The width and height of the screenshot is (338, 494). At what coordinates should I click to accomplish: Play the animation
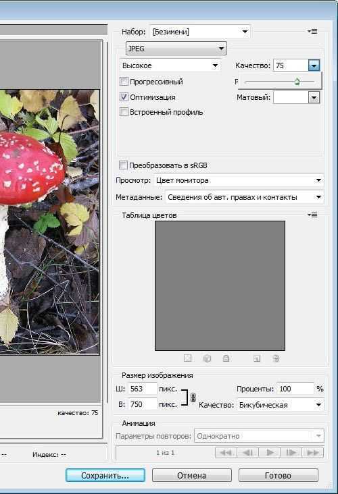click(x=270, y=453)
